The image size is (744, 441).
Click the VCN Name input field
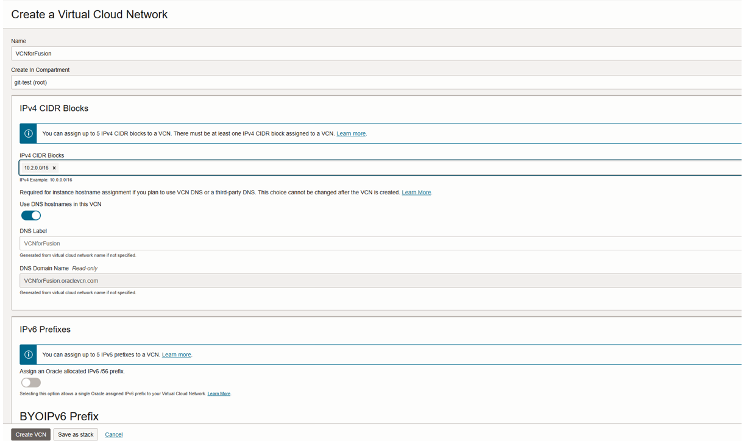click(x=376, y=54)
